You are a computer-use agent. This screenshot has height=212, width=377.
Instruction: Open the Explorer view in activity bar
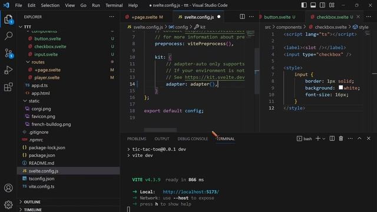[x=8, y=19]
